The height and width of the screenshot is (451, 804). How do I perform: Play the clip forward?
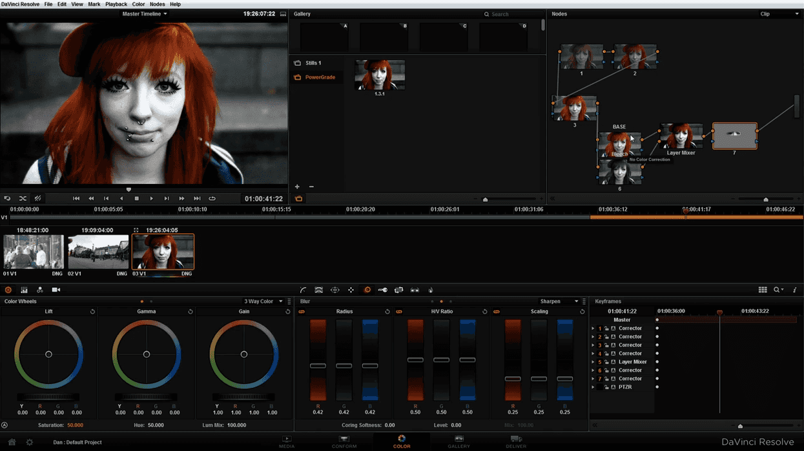pos(152,199)
